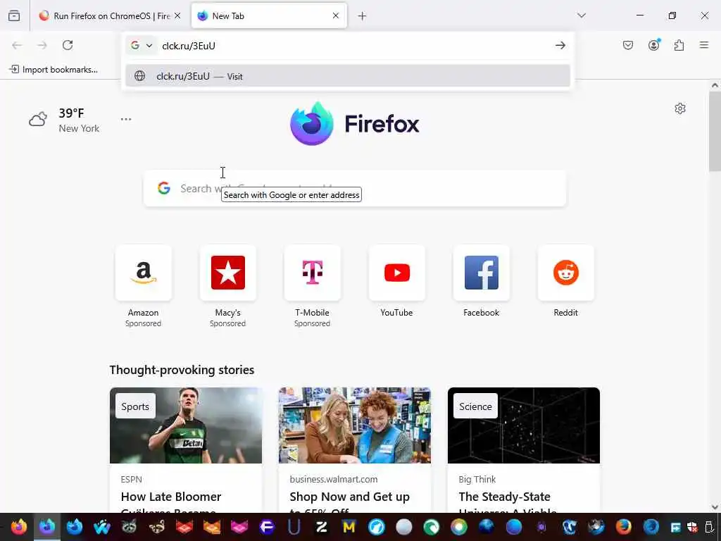The height and width of the screenshot is (541, 721).
Task: Click the cloudy weather icon
Action: pyautogui.click(x=38, y=119)
